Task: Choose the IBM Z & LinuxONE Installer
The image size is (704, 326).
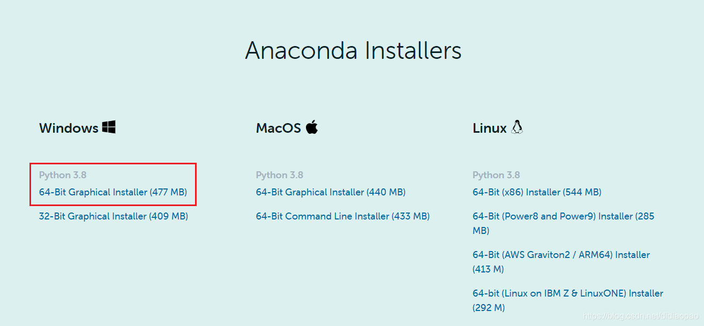Action: 568,293
